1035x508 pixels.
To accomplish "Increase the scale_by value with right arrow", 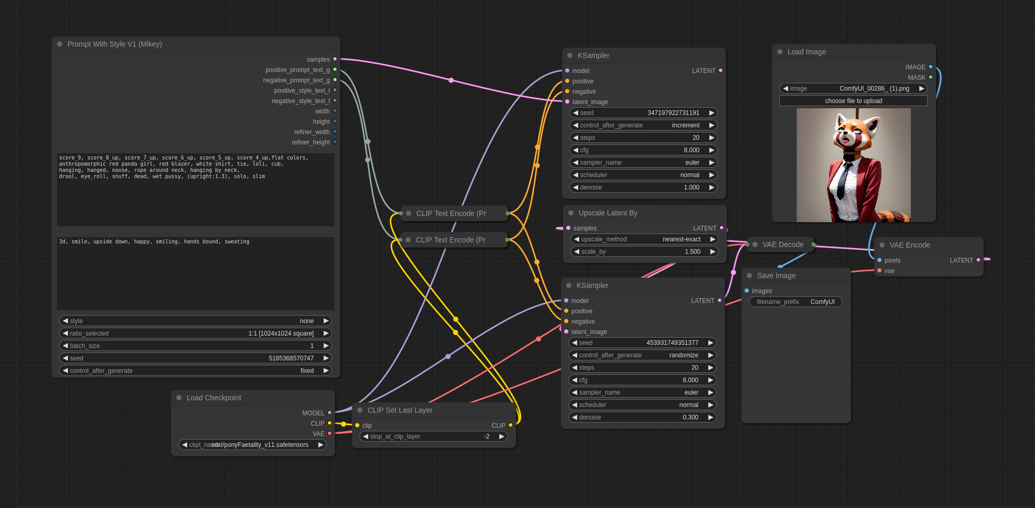I will click(x=713, y=252).
